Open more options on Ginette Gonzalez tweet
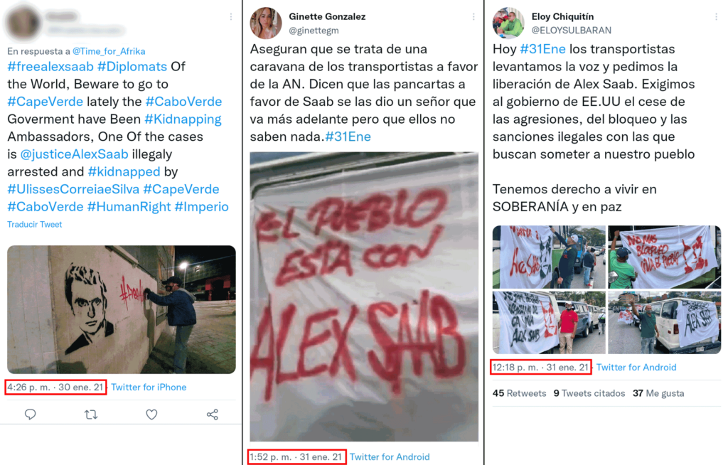This screenshot has width=728, height=465. [473, 17]
